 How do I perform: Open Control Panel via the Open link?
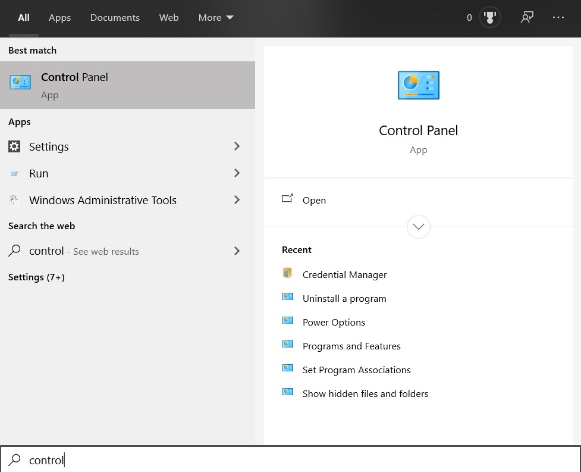click(x=314, y=200)
